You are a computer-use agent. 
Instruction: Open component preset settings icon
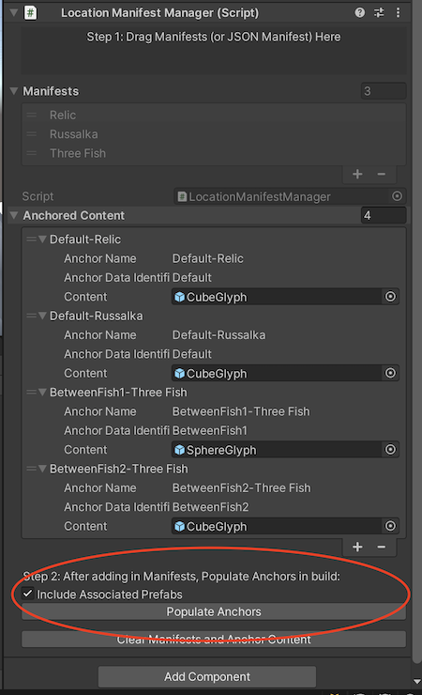[x=379, y=12]
